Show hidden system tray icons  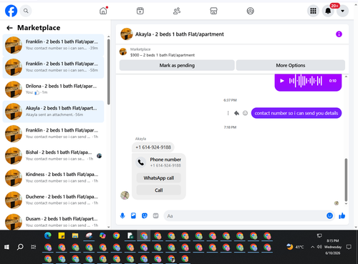pyautogui.click(x=312, y=247)
